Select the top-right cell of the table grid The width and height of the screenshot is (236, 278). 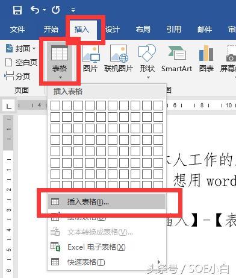tap(158, 106)
